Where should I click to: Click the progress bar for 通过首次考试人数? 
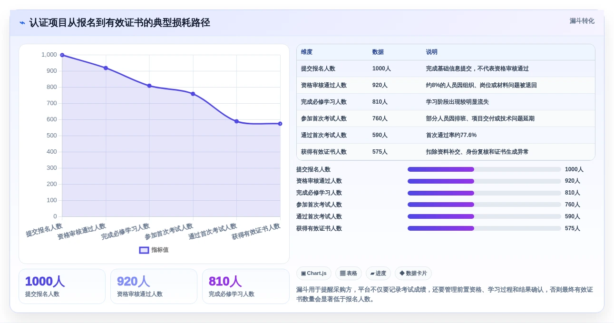[484, 216]
